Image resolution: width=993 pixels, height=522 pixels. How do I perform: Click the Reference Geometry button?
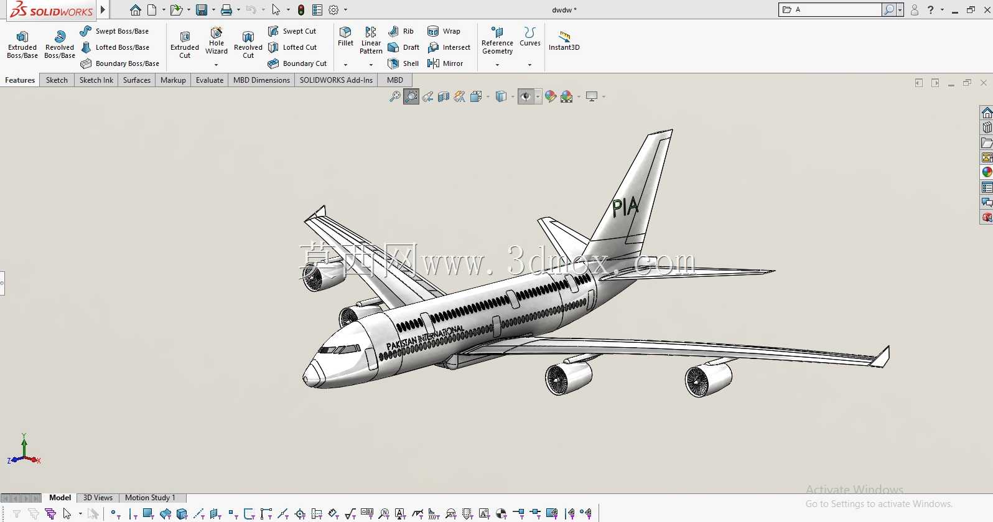(x=497, y=41)
